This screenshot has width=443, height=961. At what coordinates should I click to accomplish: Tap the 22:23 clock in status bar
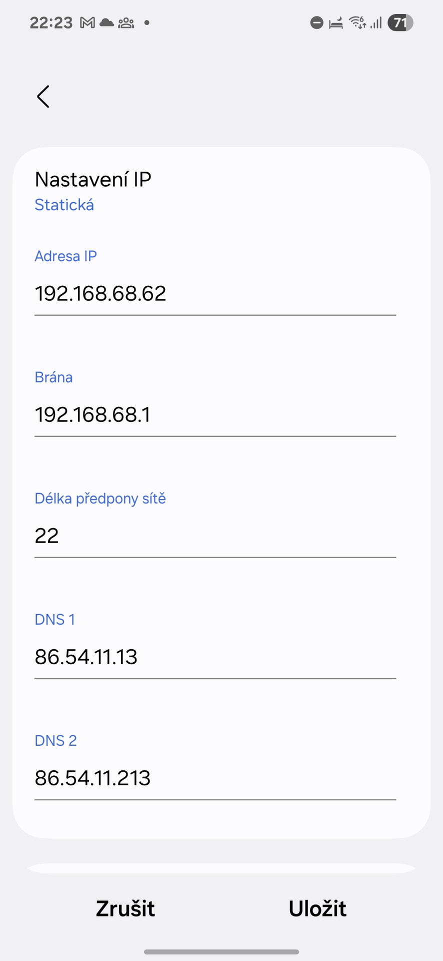click(x=51, y=23)
